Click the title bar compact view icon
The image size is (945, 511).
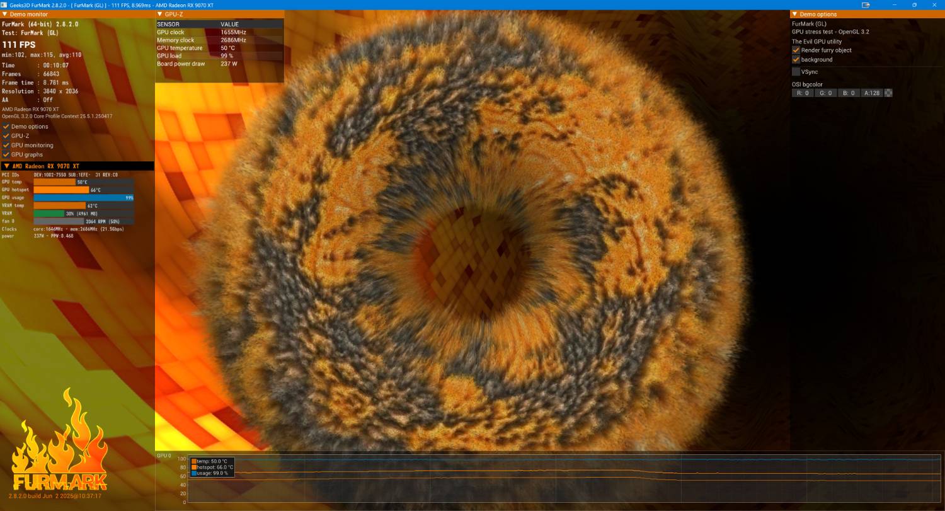866,4
